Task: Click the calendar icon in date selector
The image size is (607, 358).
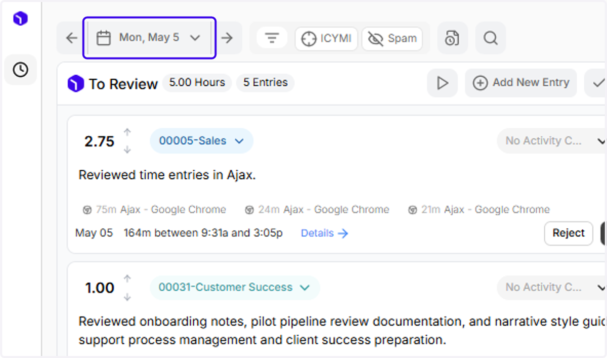Action: click(104, 38)
